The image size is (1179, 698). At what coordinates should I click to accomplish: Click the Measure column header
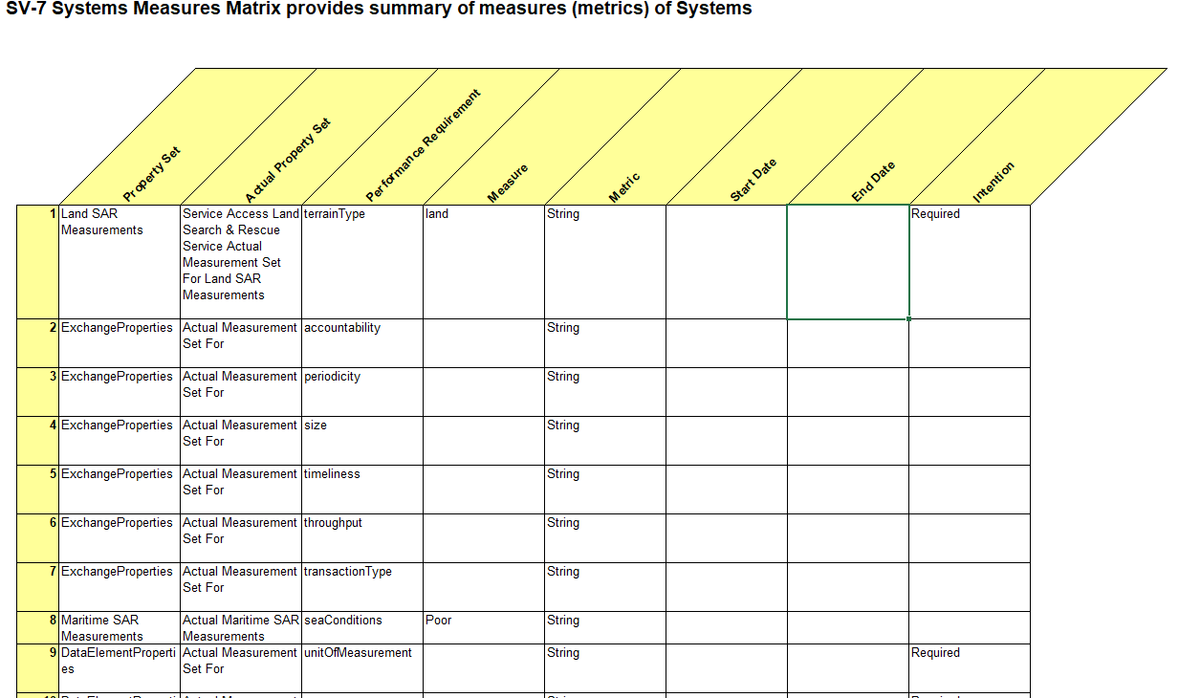[x=508, y=184]
